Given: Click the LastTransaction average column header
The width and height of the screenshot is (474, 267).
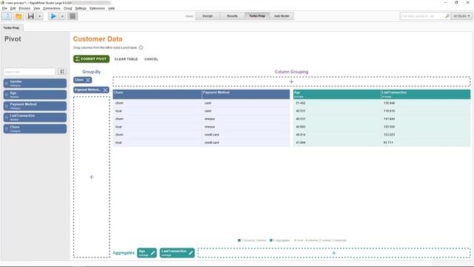Looking at the screenshot, I should [426, 94].
